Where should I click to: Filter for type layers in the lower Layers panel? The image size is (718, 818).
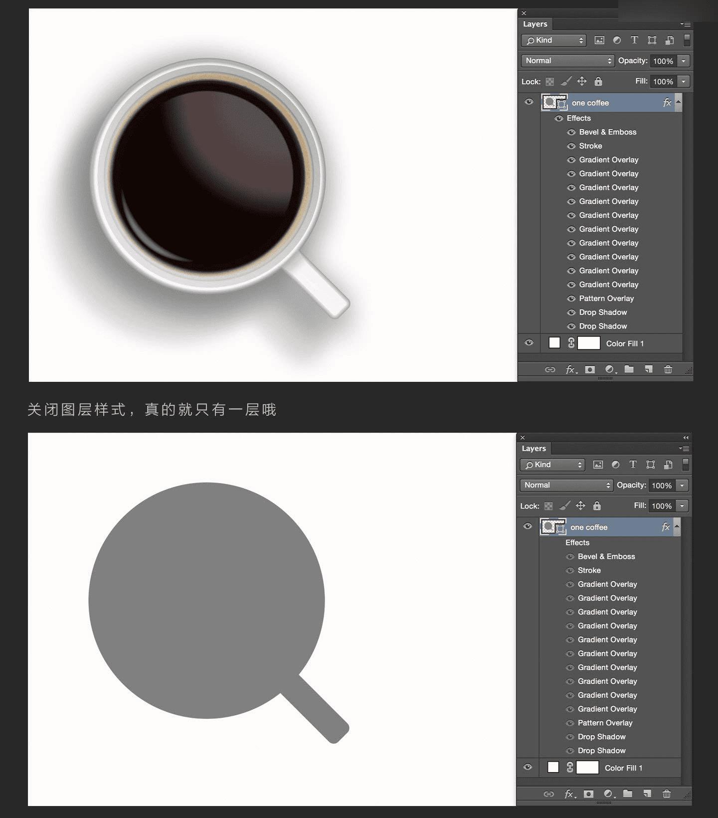coord(633,464)
